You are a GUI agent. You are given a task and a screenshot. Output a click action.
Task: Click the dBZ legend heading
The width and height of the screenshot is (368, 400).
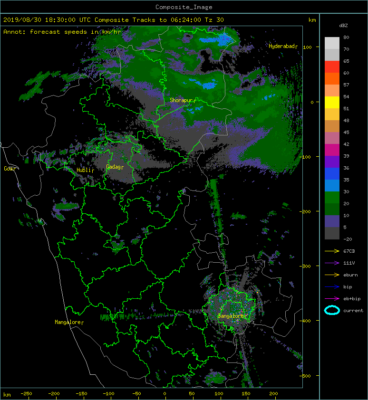343,26
